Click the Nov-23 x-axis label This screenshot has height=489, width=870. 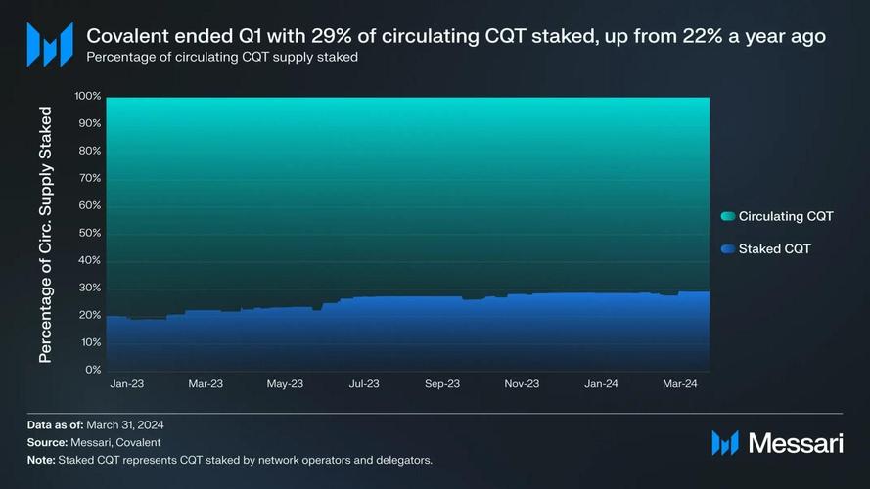coord(522,383)
